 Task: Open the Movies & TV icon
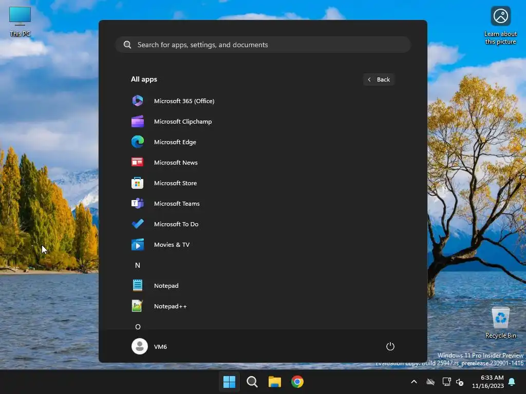[138, 245]
